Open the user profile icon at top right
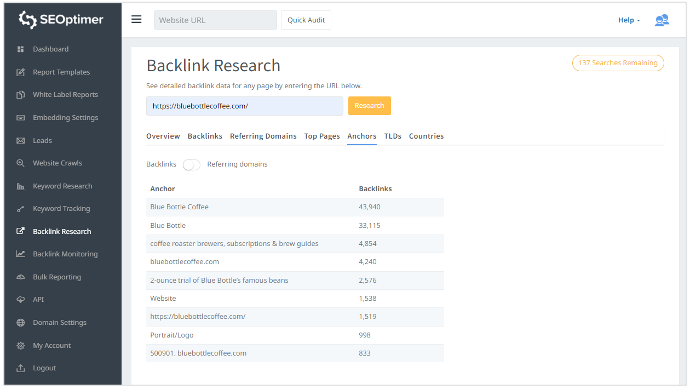The width and height of the screenshot is (690, 389). point(662,20)
